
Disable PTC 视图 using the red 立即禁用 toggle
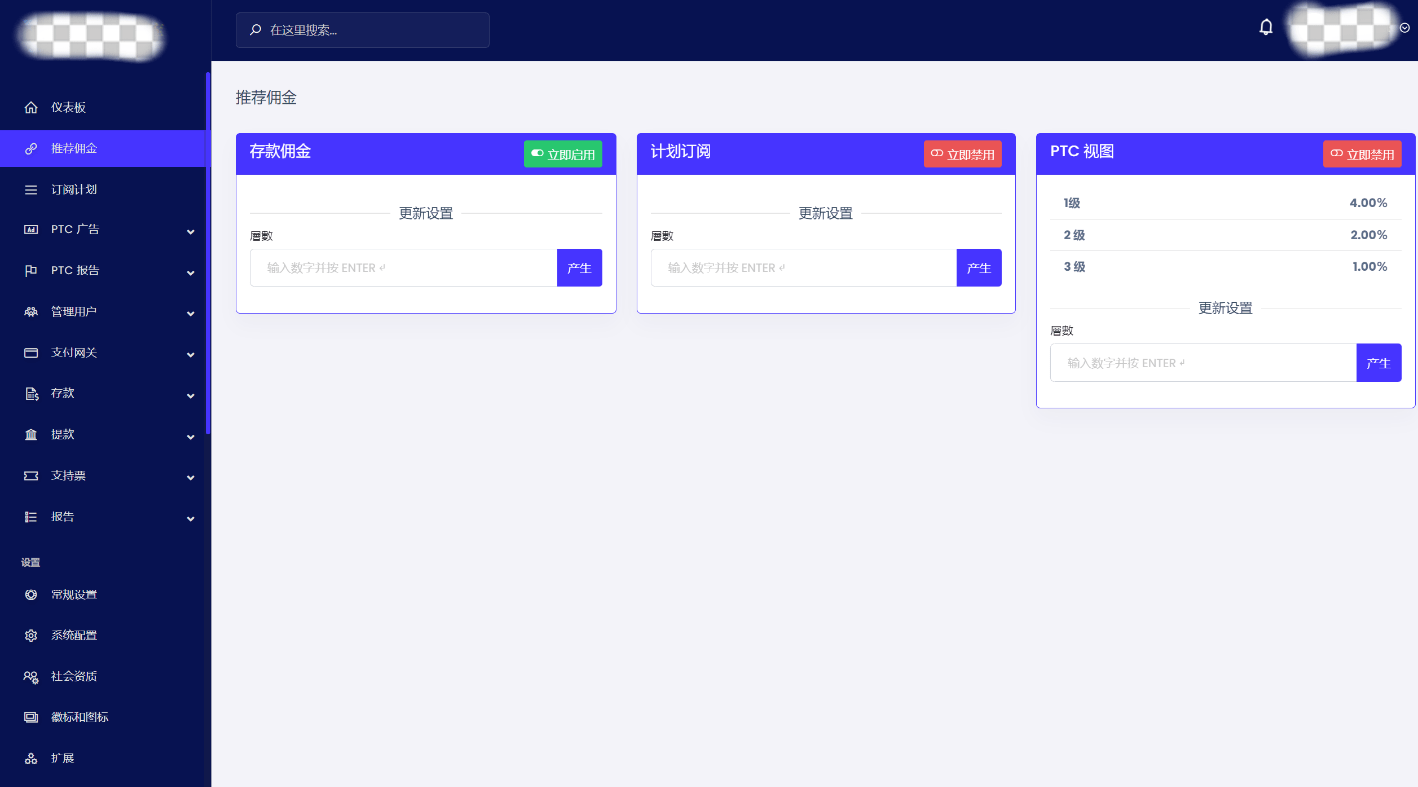[1362, 154]
